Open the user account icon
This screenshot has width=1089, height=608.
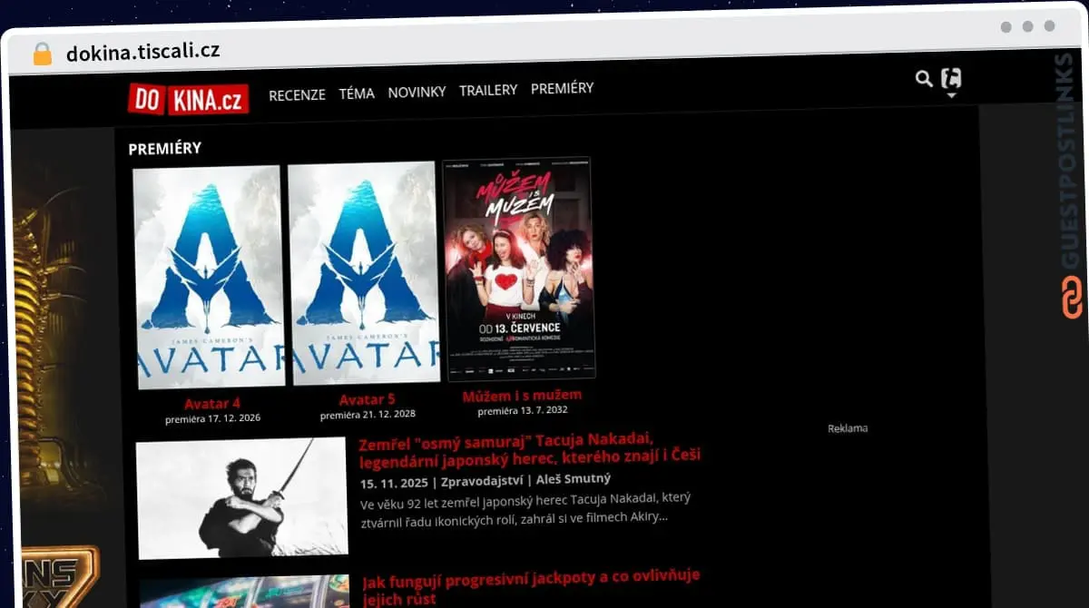[x=951, y=78]
